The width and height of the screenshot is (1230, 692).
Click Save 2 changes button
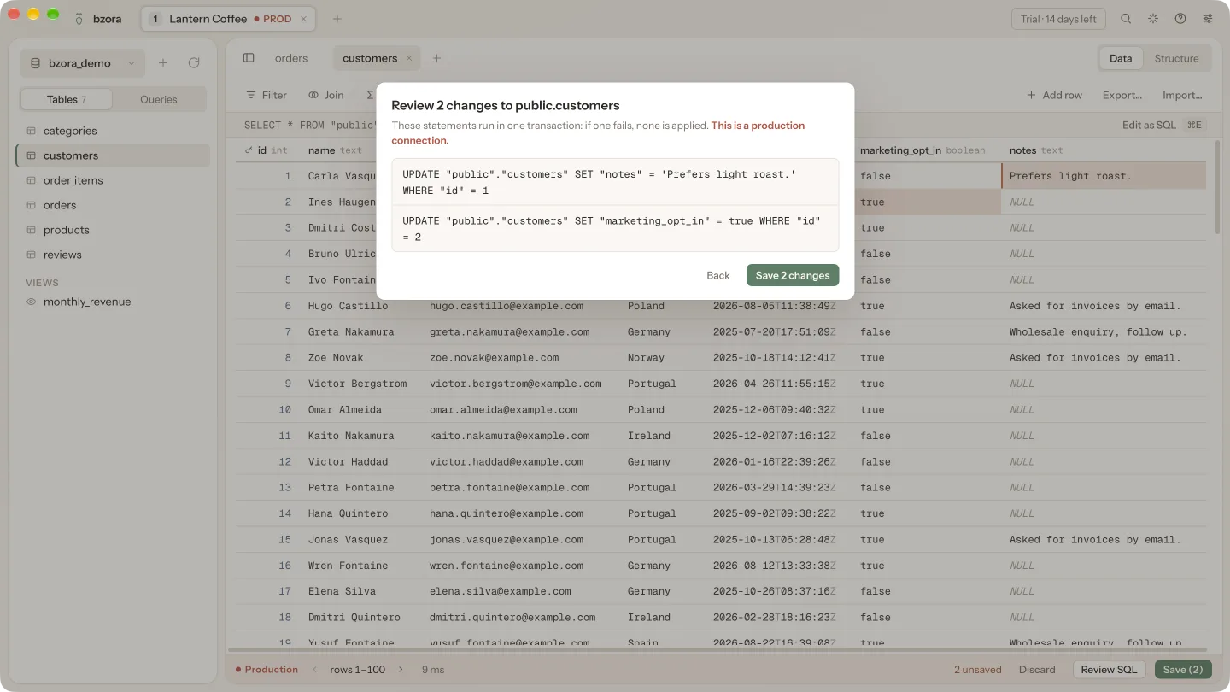[793, 275]
